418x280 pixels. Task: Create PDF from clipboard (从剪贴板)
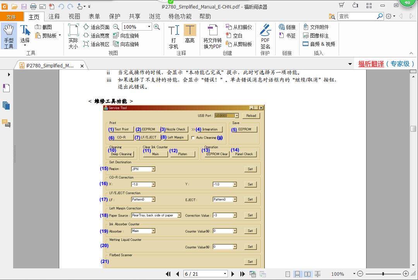[238, 44]
